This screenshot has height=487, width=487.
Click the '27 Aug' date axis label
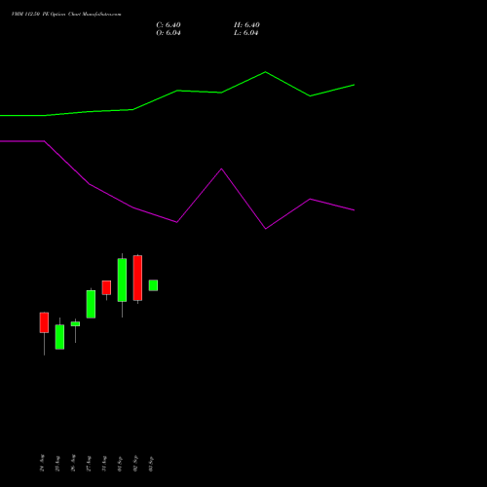pos(89,464)
